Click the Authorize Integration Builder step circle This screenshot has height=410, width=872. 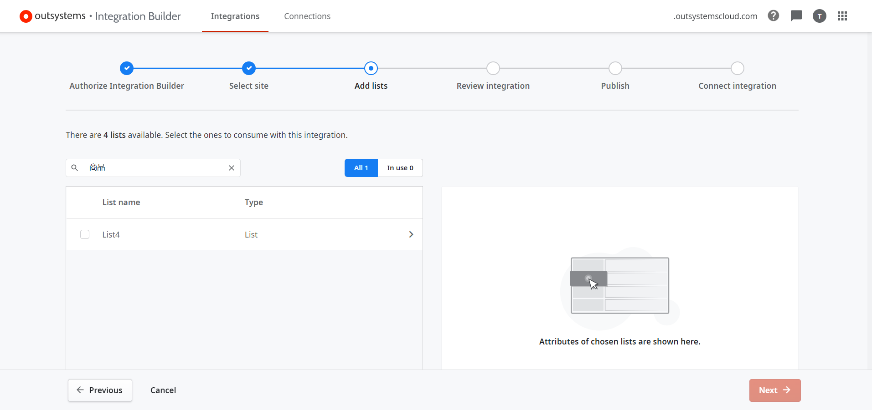tap(127, 68)
